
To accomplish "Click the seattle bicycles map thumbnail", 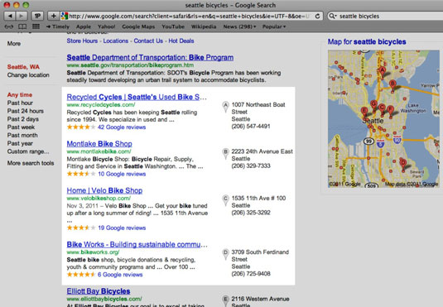I will click(x=383, y=118).
